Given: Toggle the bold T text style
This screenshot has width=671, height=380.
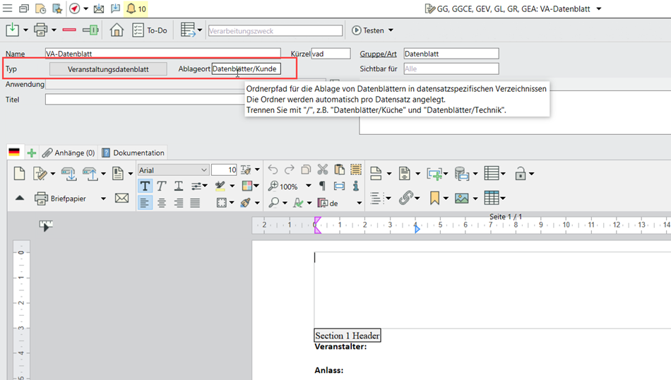Looking at the screenshot, I should [x=145, y=186].
